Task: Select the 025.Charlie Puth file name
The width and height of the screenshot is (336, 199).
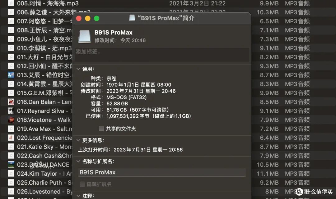Action: pos(44,183)
